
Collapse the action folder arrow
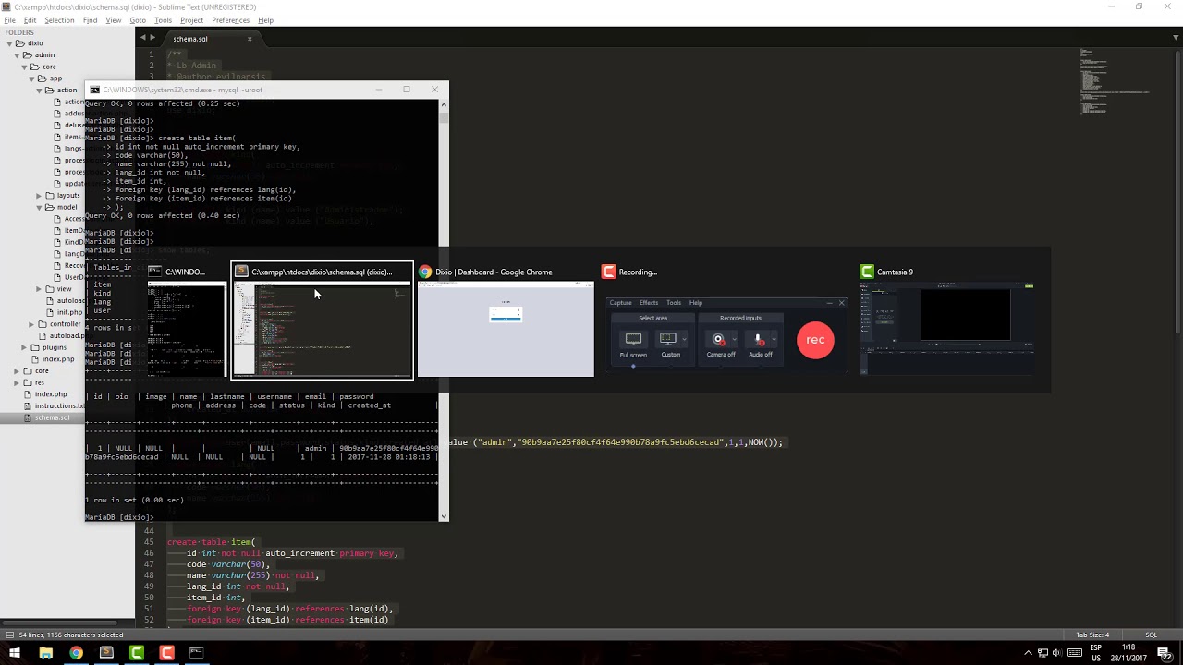(x=39, y=91)
